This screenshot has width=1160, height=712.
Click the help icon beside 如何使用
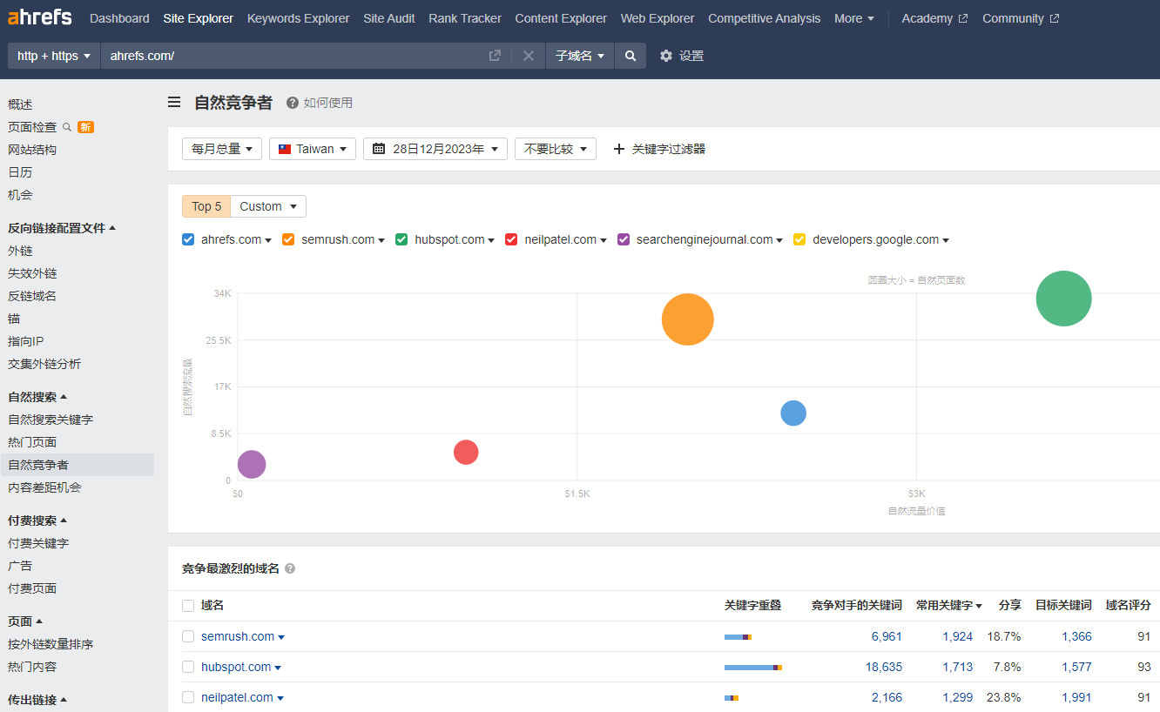[x=293, y=103]
